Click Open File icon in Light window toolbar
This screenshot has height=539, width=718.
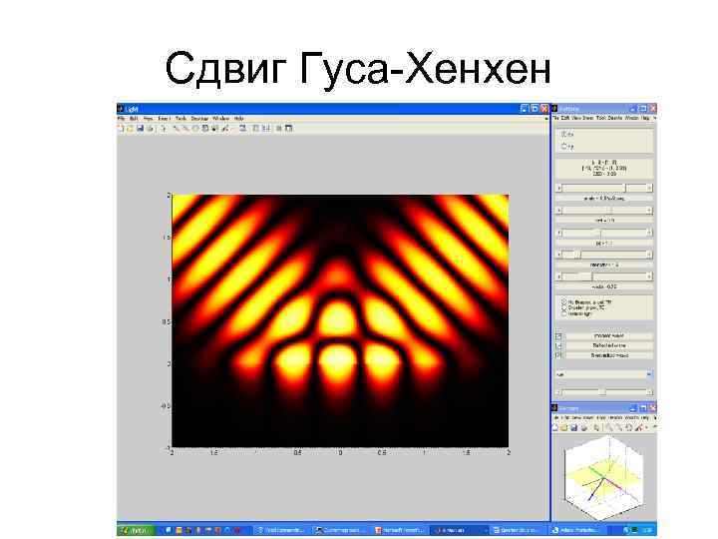pos(130,129)
